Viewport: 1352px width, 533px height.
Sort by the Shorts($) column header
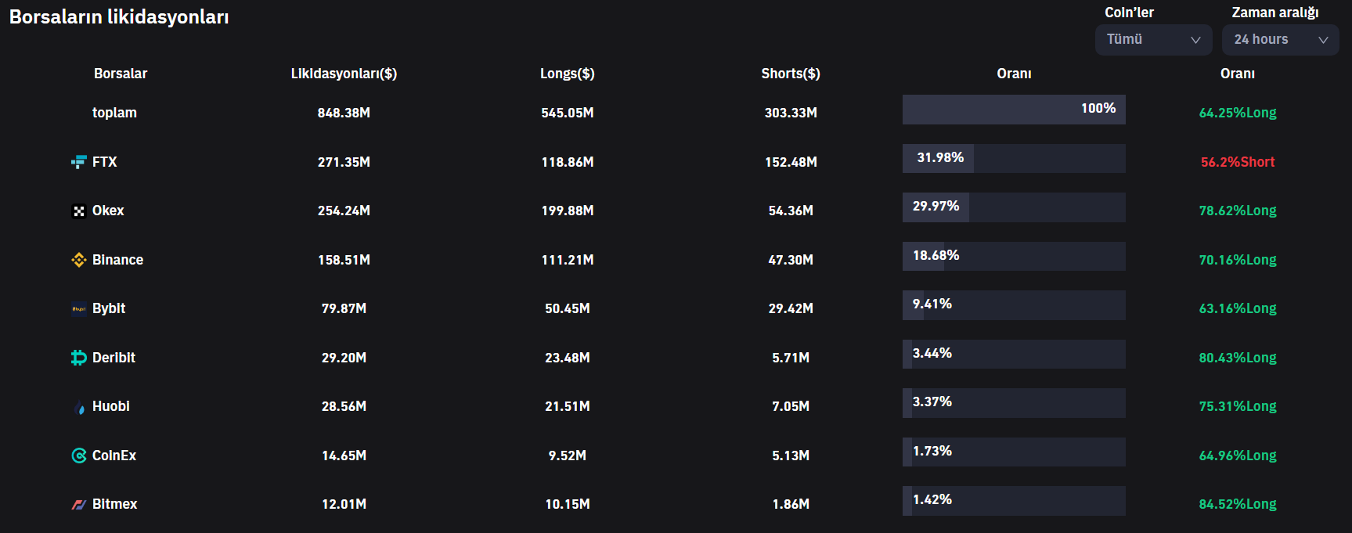coord(791,74)
